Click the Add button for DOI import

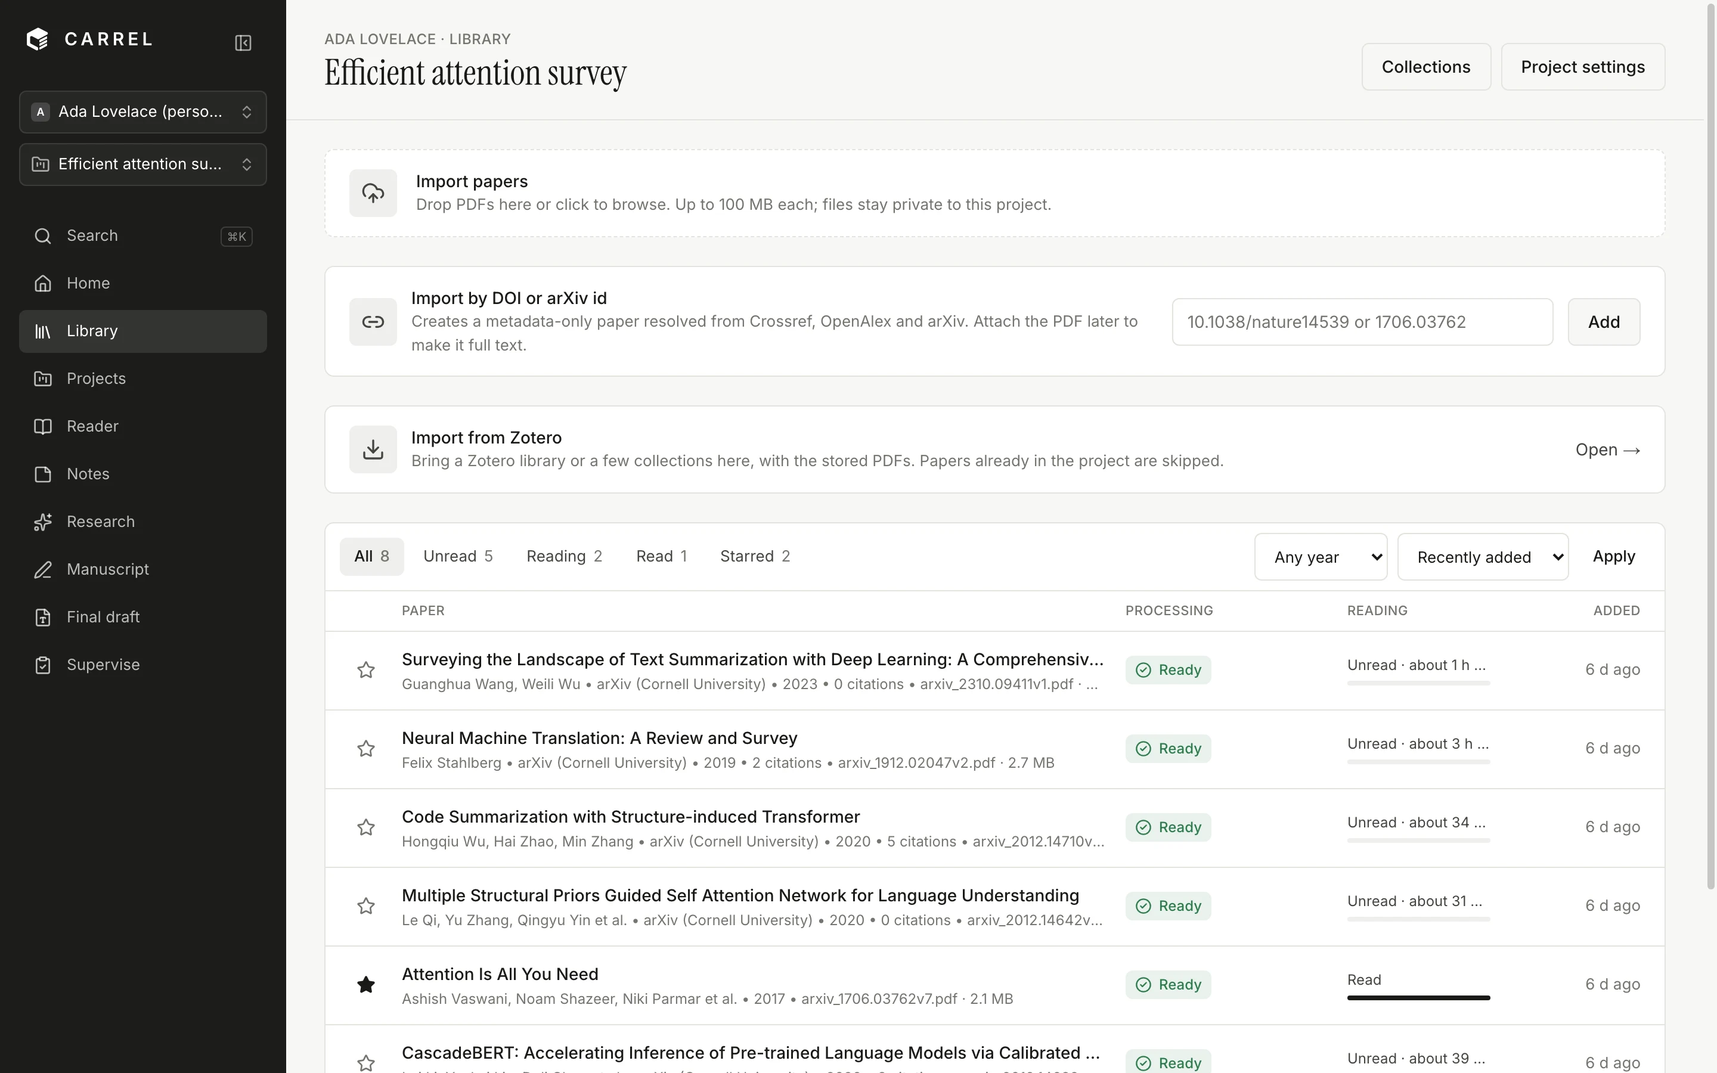tap(1604, 322)
